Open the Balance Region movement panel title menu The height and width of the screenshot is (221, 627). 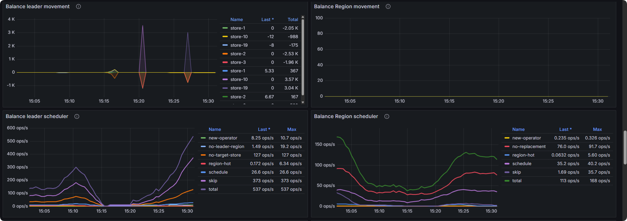coord(346,7)
